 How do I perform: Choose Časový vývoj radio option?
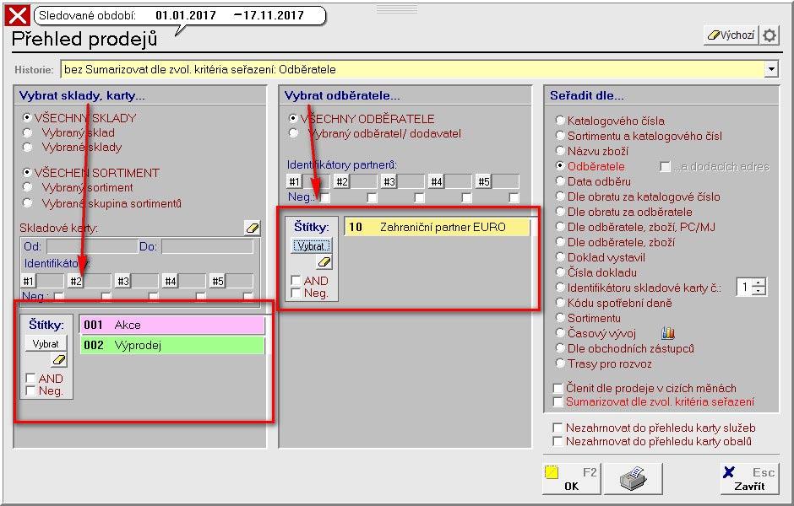pos(559,332)
